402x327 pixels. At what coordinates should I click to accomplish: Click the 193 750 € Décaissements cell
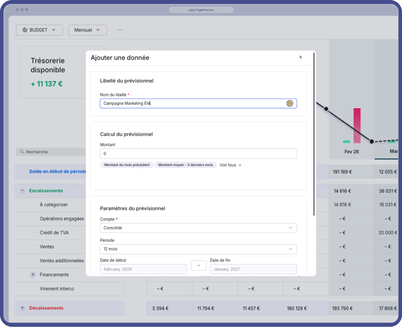coord(342,308)
